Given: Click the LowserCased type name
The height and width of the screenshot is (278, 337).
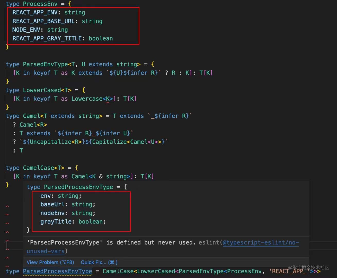Looking at the screenshot, I should click(x=42, y=90).
